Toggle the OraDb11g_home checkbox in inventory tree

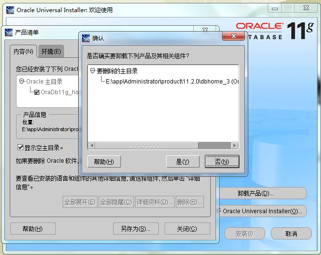(x=37, y=92)
